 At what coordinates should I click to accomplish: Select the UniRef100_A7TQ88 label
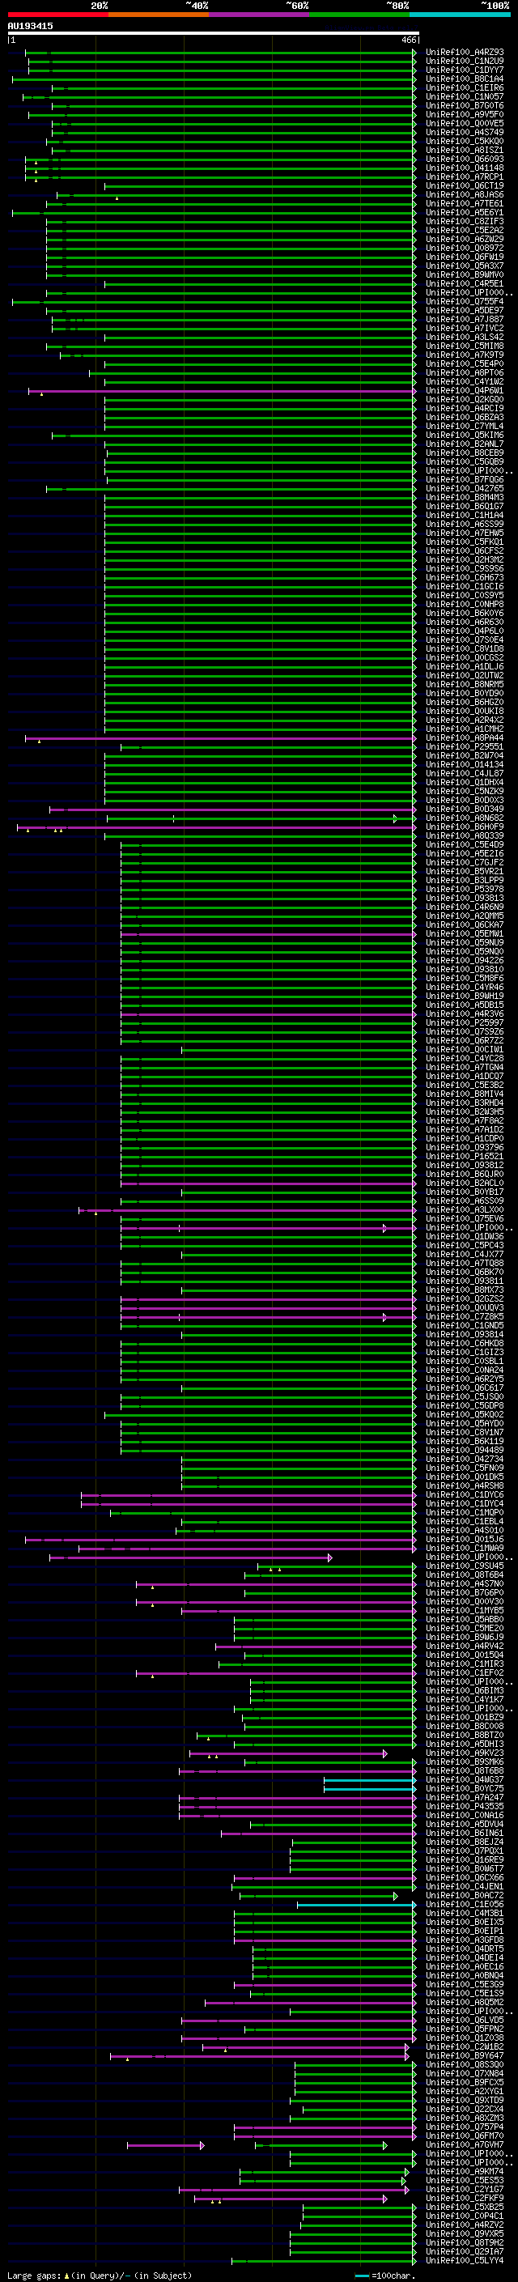(x=464, y=1264)
